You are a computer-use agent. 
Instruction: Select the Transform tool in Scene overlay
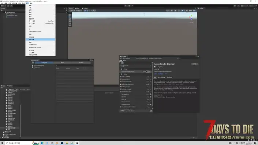pyautogui.click(x=70, y=26)
